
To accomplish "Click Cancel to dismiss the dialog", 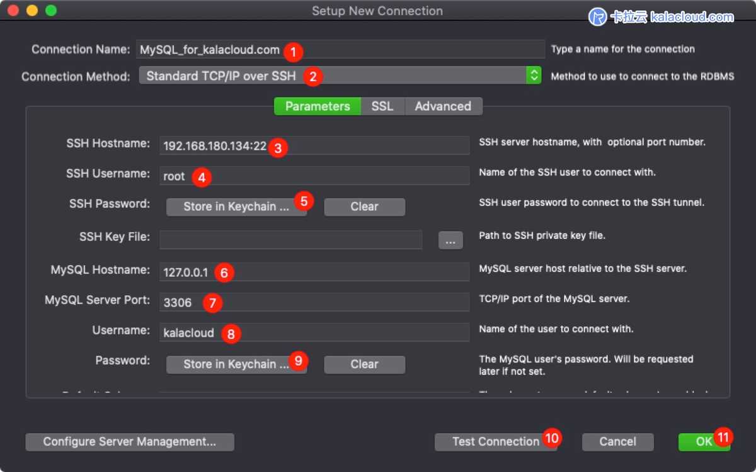I will [617, 441].
